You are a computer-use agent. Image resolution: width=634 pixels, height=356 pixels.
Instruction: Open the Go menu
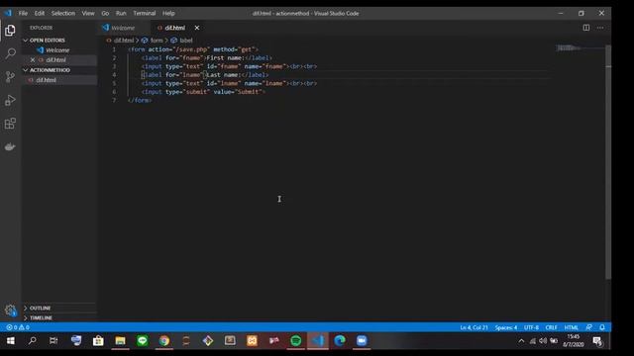point(105,13)
